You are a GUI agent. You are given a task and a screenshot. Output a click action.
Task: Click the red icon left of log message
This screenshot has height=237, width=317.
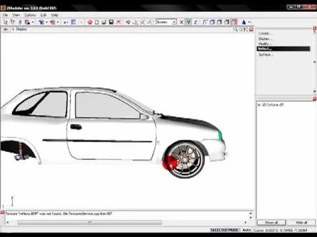coord(3,213)
